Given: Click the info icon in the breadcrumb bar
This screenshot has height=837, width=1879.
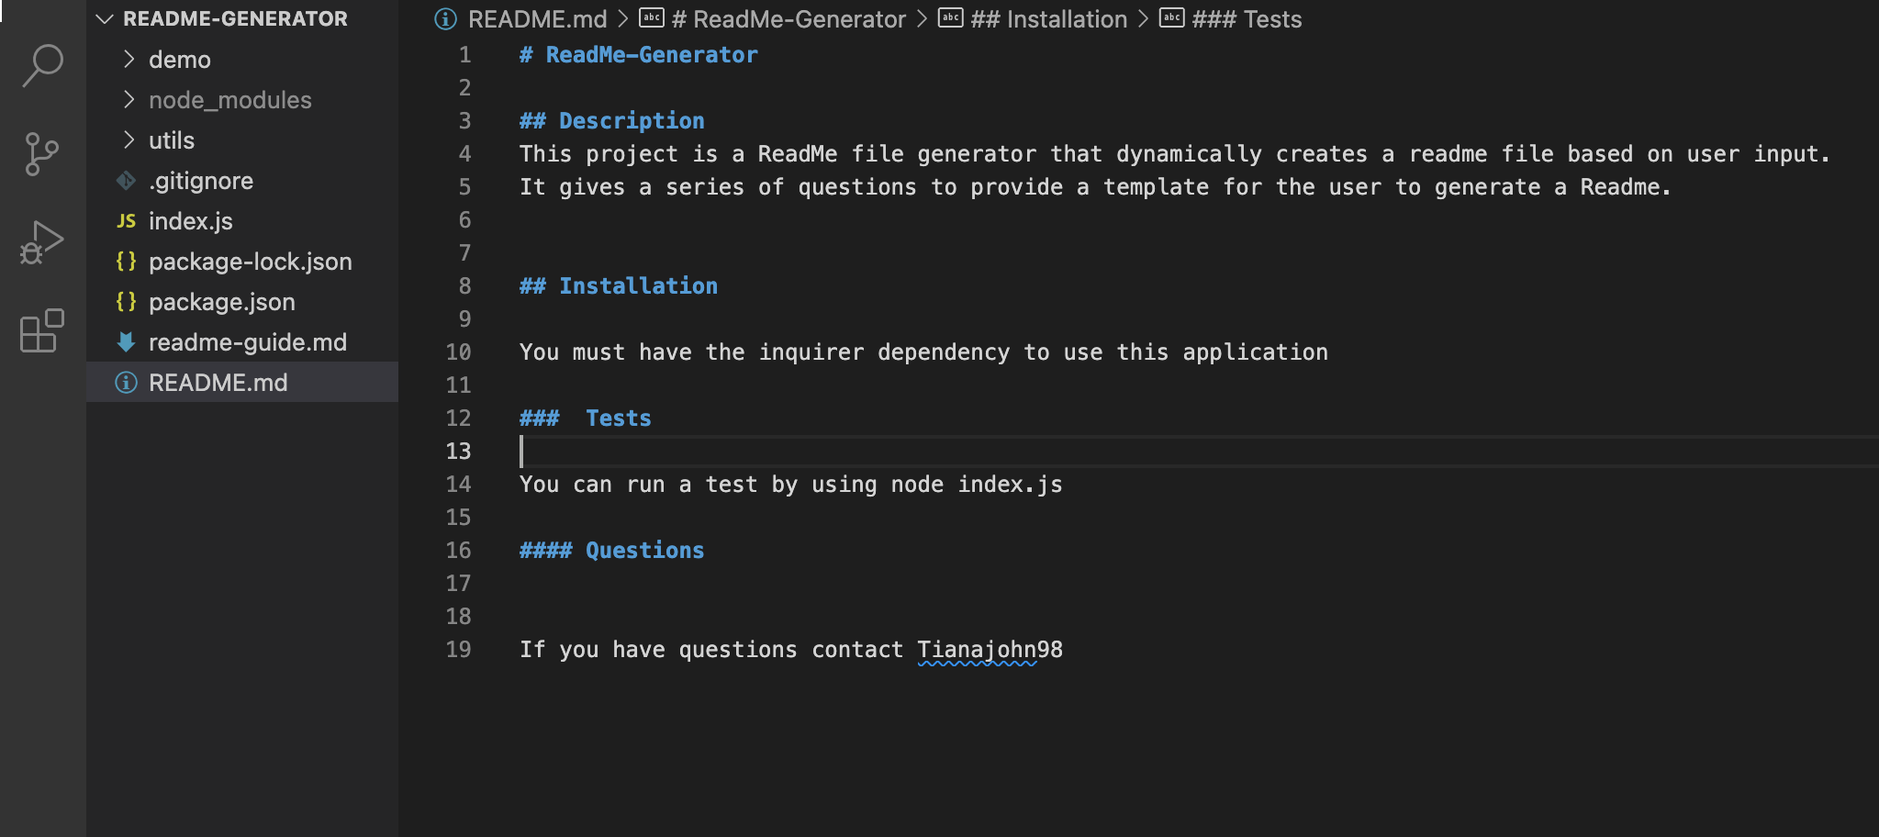Looking at the screenshot, I should point(444,18).
